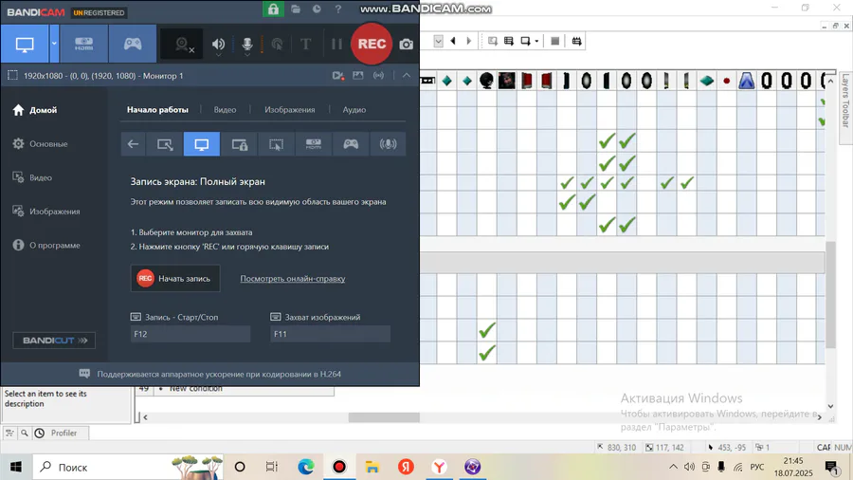This screenshot has width=853, height=480.
Task: Select screen recording mode in Bandicam top bar
Action: point(25,44)
